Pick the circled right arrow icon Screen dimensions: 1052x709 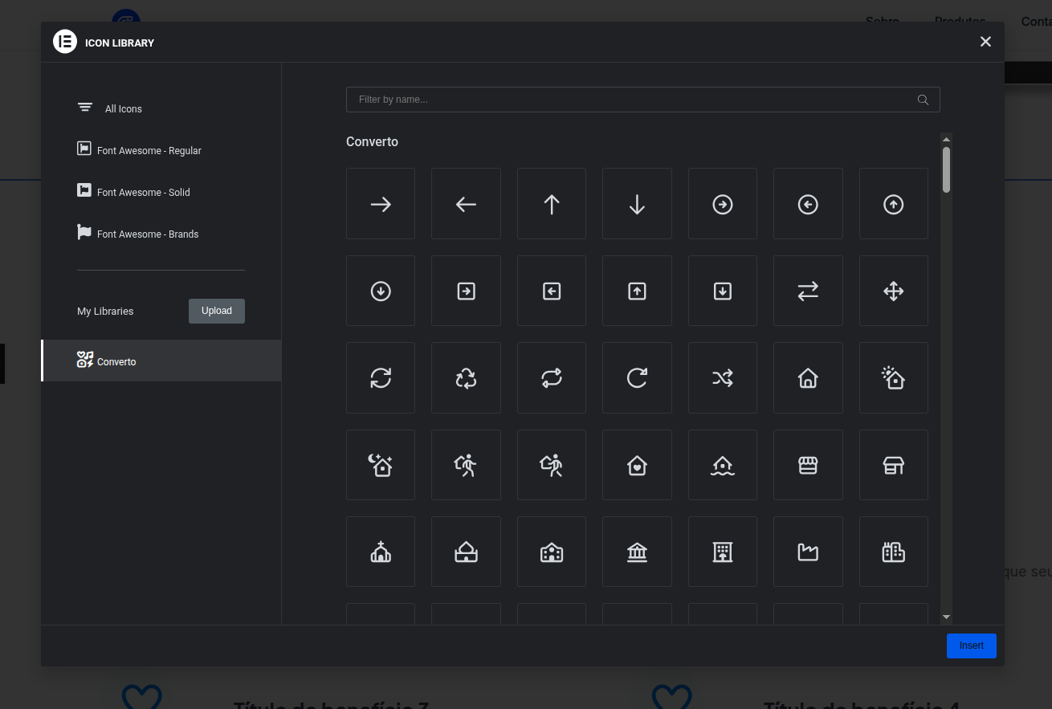coord(723,204)
